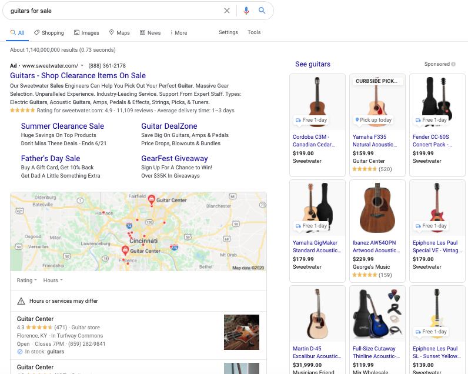Viewport: 468px width, 374px height.
Task: Click the $31,999.00 price of Martin D-45
Action: click(x=307, y=365)
